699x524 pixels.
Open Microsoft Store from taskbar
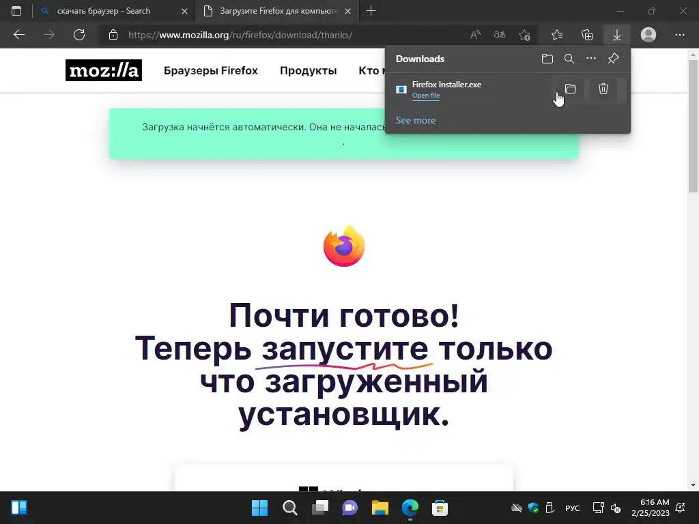click(440, 508)
